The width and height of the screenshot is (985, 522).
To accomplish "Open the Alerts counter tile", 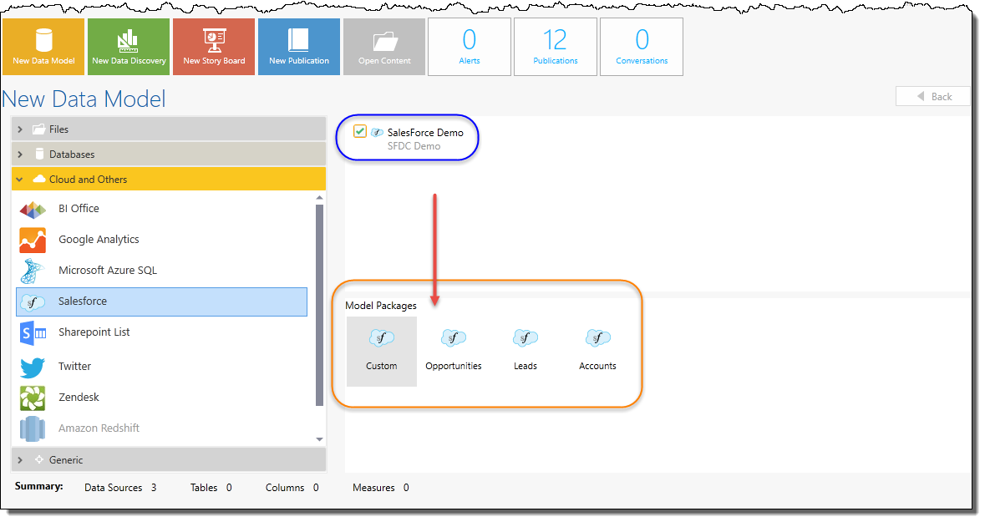I will click(x=470, y=47).
